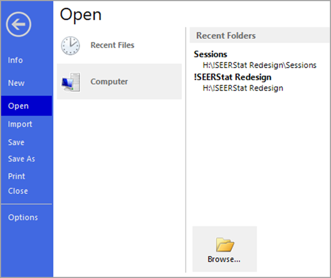Open the Options settings entry
Image resolution: width=331 pixels, height=278 pixels.
23,218
